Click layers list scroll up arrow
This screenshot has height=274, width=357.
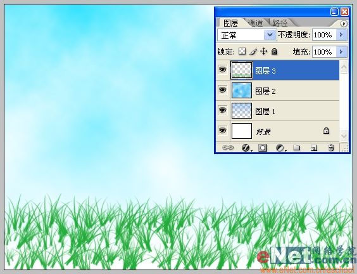(x=344, y=67)
